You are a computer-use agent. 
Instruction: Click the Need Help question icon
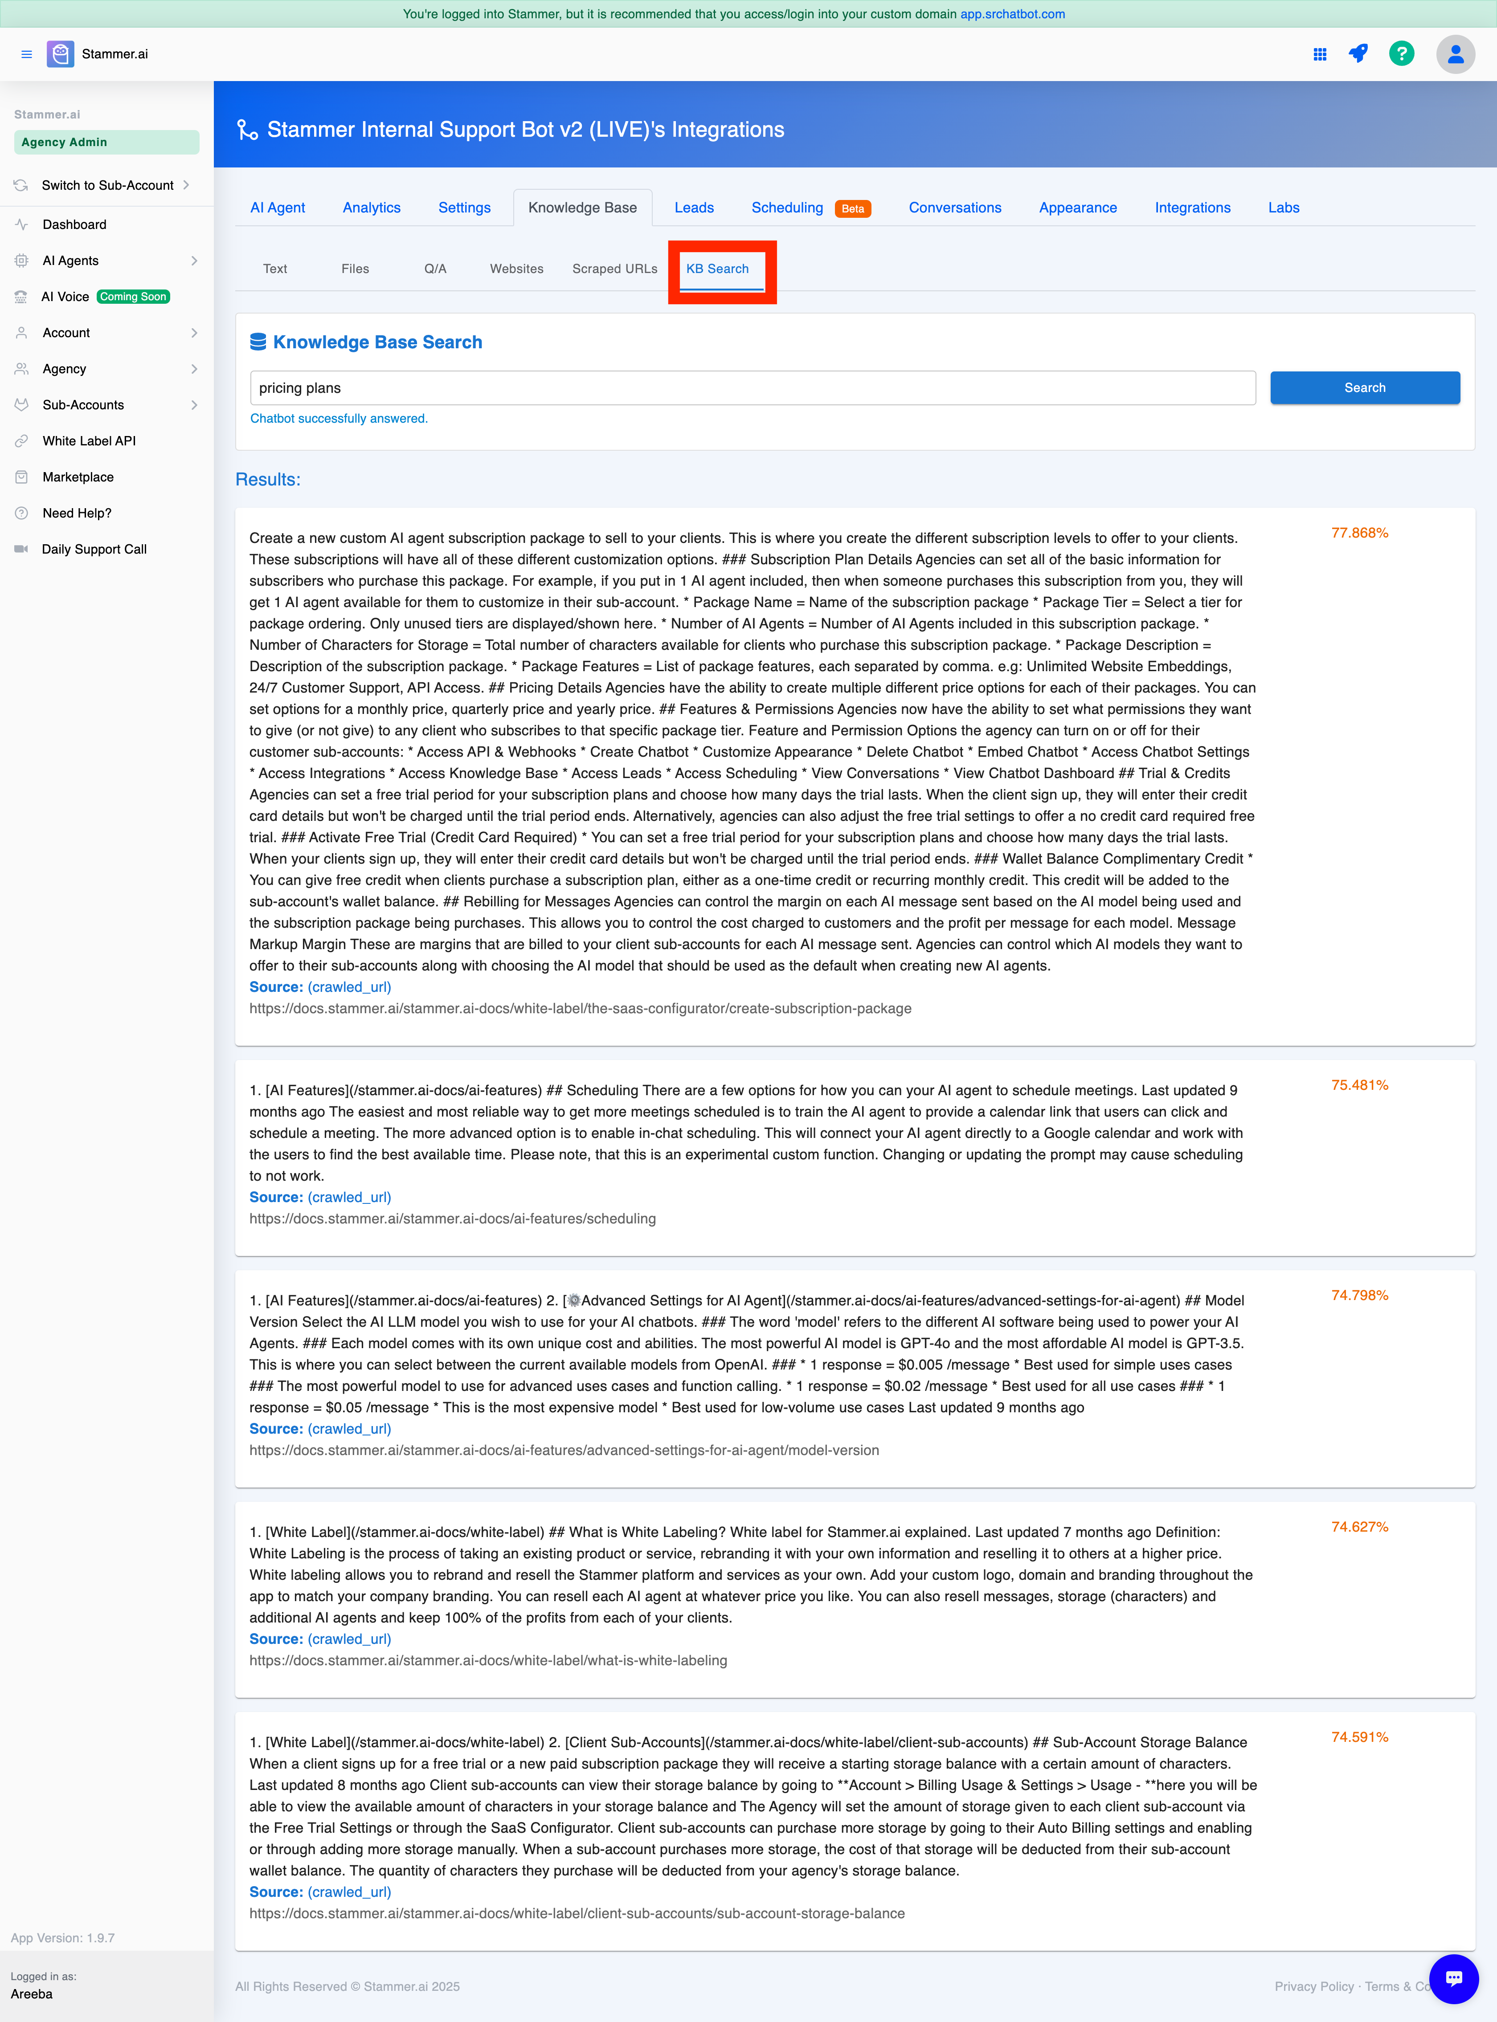coord(22,513)
